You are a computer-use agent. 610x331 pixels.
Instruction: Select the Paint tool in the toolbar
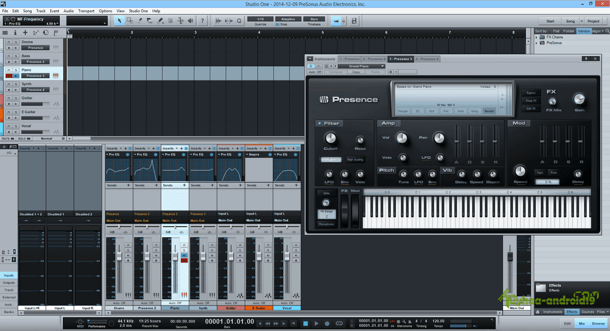pyautogui.click(x=160, y=20)
